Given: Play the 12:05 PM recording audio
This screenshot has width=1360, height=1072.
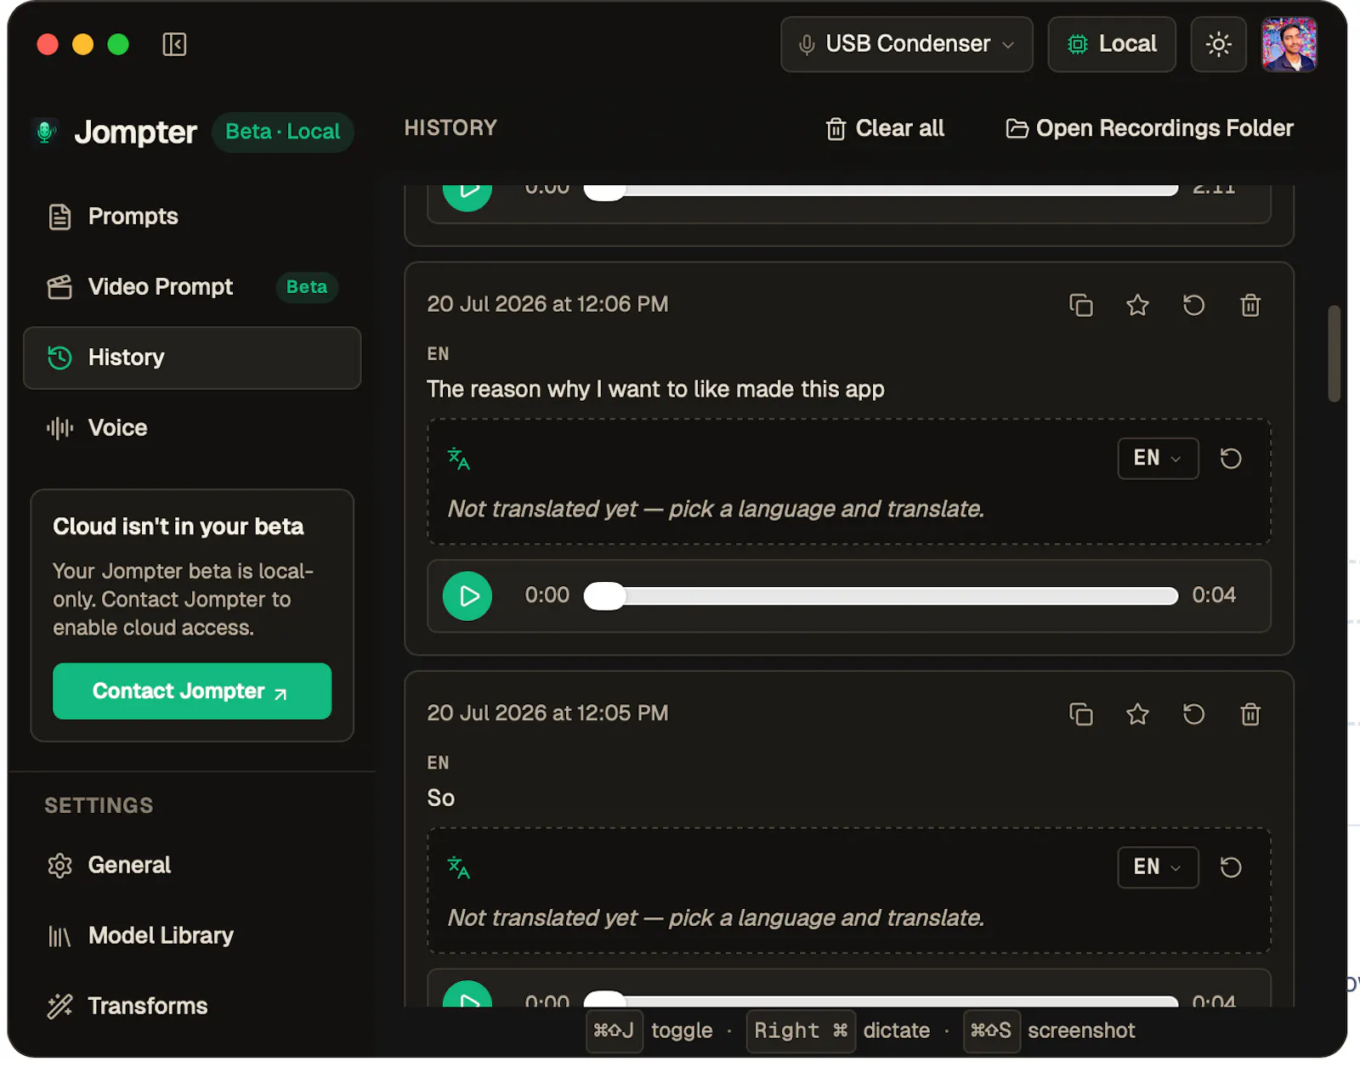Looking at the screenshot, I should 467,996.
